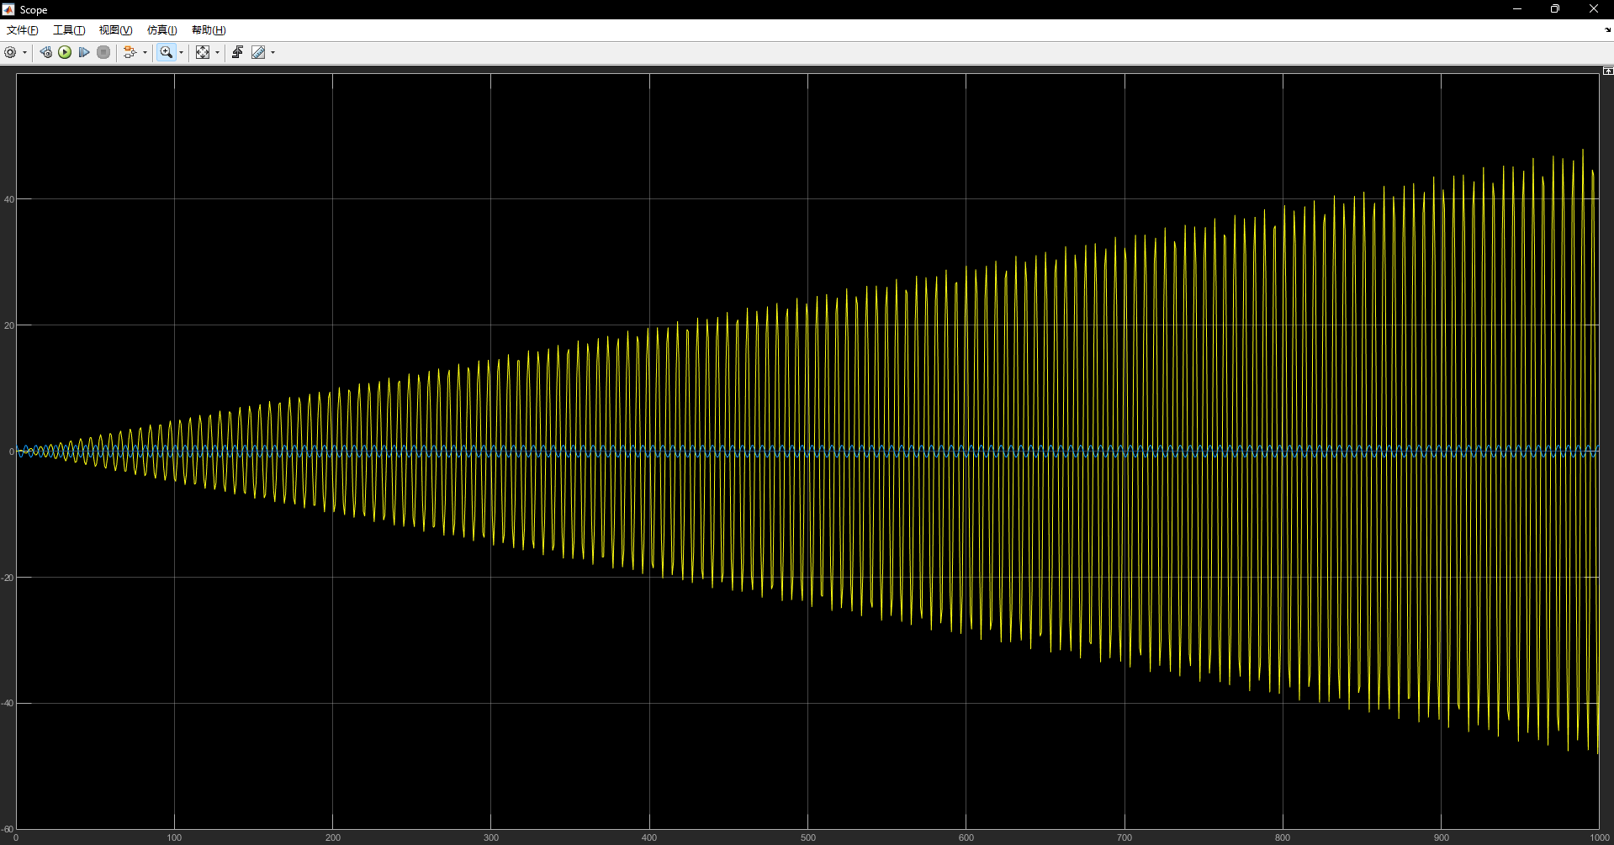Toggle the Triggers icon in toolbar
This screenshot has width=1614, height=845.
pyautogui.click(x=237, y=52)
